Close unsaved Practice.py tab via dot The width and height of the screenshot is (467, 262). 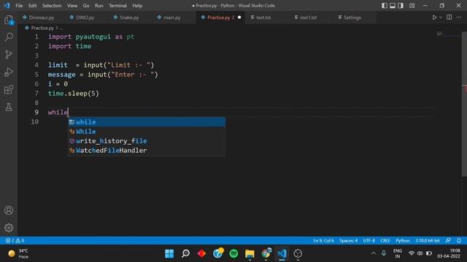point(239,17)
